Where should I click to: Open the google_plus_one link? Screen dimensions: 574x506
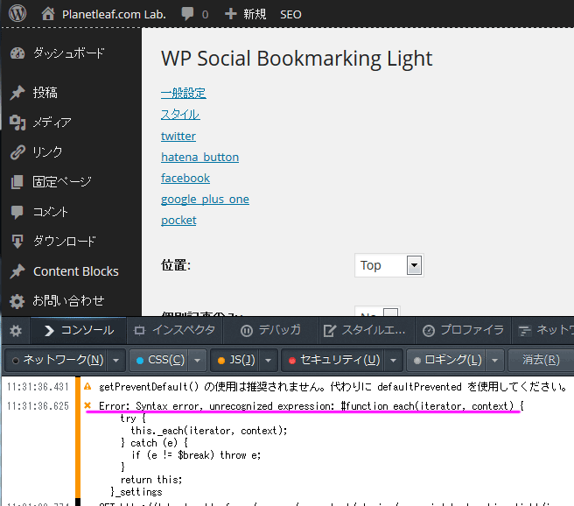[205, 200]
